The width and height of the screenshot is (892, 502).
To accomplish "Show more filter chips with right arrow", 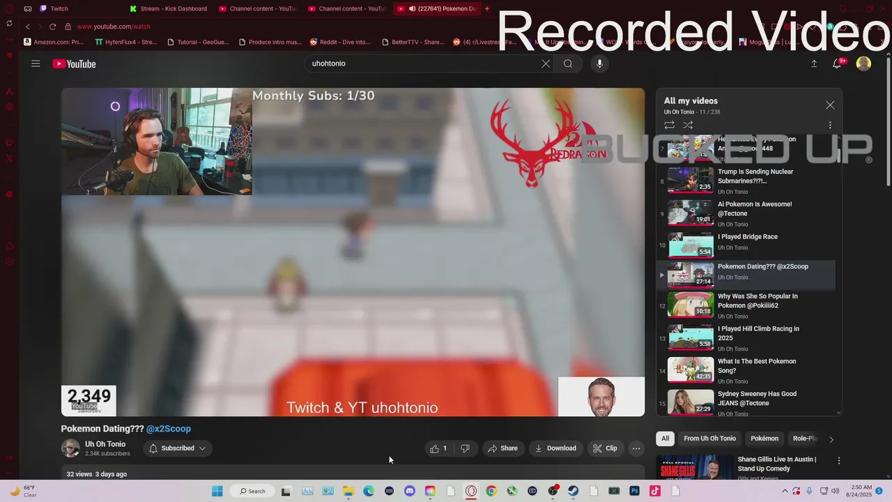I will pyautogui.click(x=831, y=439).
